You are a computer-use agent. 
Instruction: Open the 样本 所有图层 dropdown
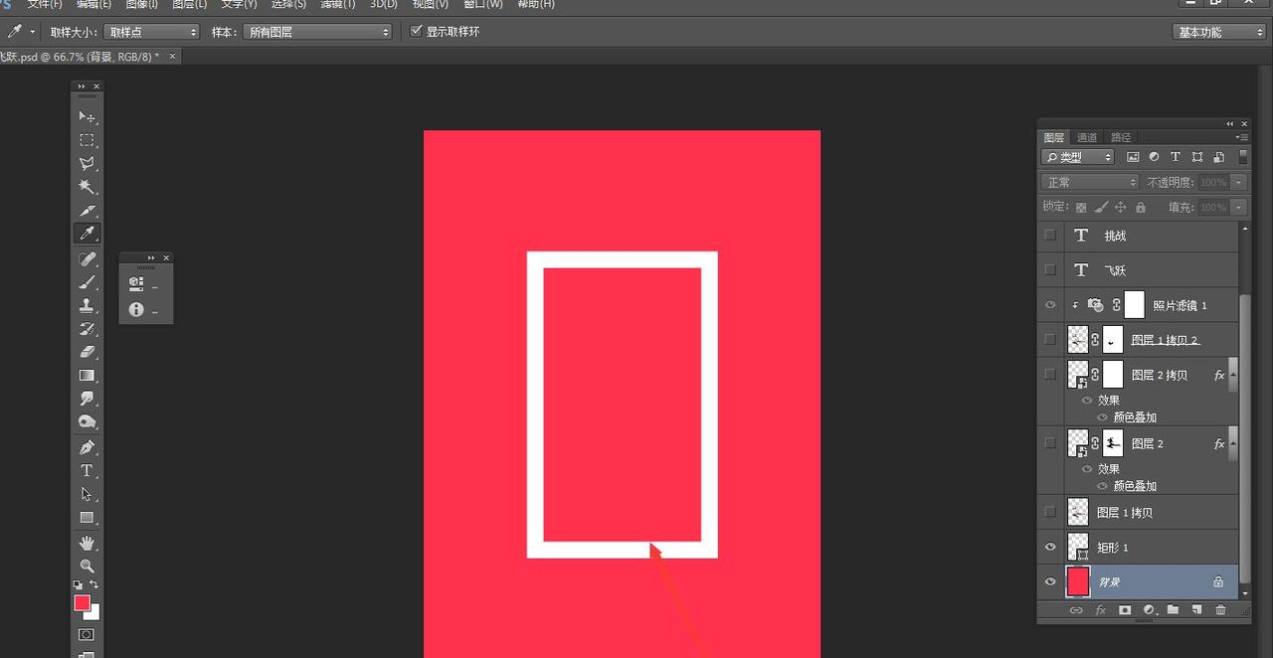318,32
